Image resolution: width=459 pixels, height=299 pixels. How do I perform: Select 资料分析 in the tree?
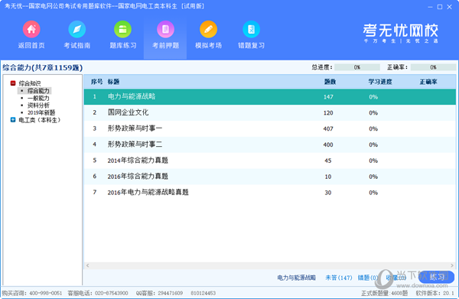(38, 106)
